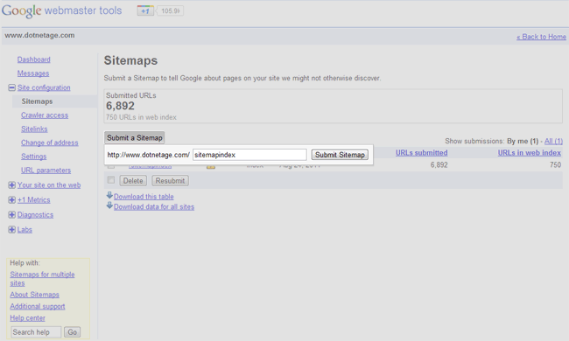Click the 750 cell in table row
Image resolution: width=569 pixels, height=341 pixels.
coord(555,165)
